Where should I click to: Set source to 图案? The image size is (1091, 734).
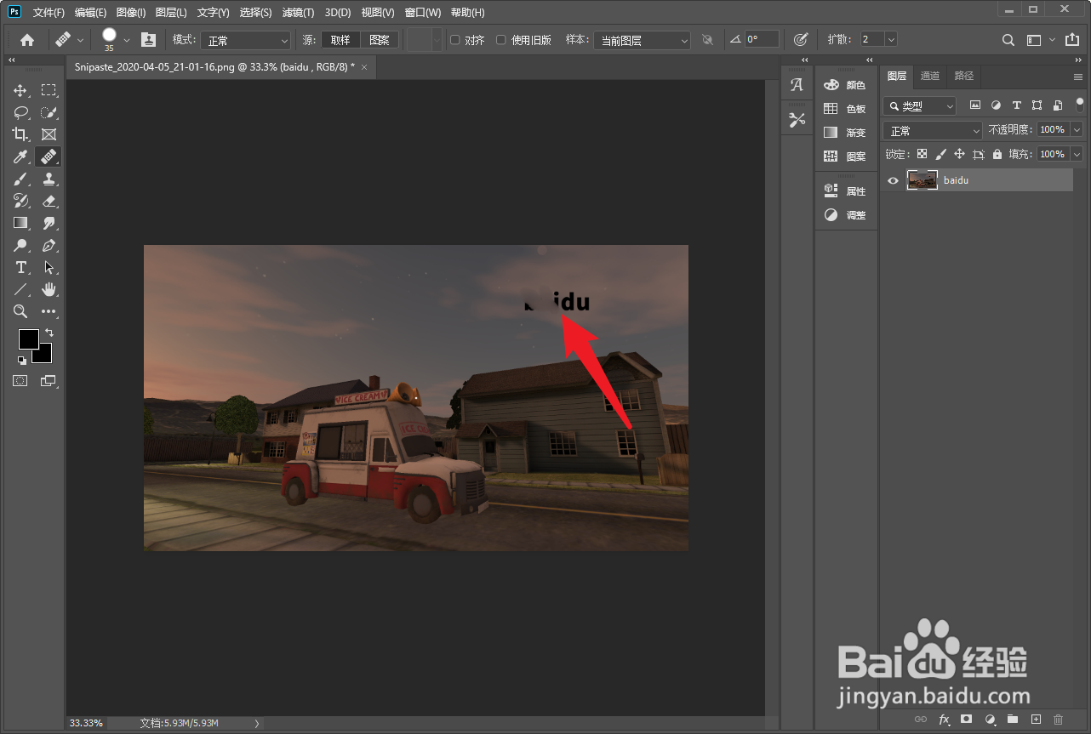[380, 40]
